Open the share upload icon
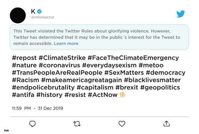The width and height of the screenshot is (199, 134). coord(166,124)
